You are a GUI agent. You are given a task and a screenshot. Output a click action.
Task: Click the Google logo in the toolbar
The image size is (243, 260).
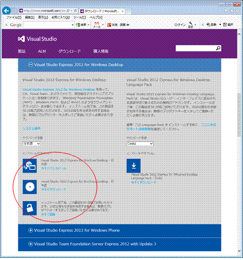tap(16, 25)
